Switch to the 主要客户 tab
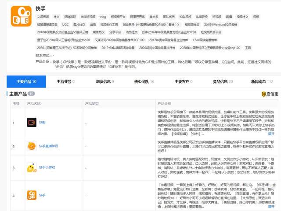Image resolution: width=281 pixels, height=211 pixels. (x=184, y=82)
